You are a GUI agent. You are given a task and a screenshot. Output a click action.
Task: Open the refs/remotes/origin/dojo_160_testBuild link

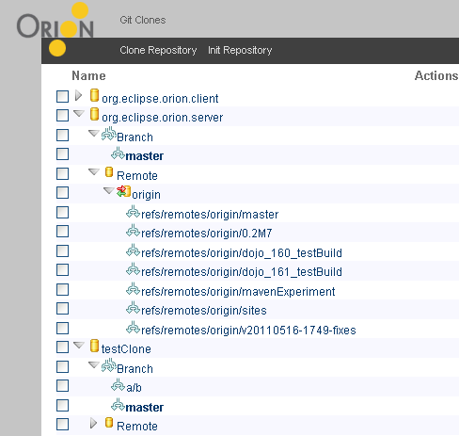pos(242,253)
